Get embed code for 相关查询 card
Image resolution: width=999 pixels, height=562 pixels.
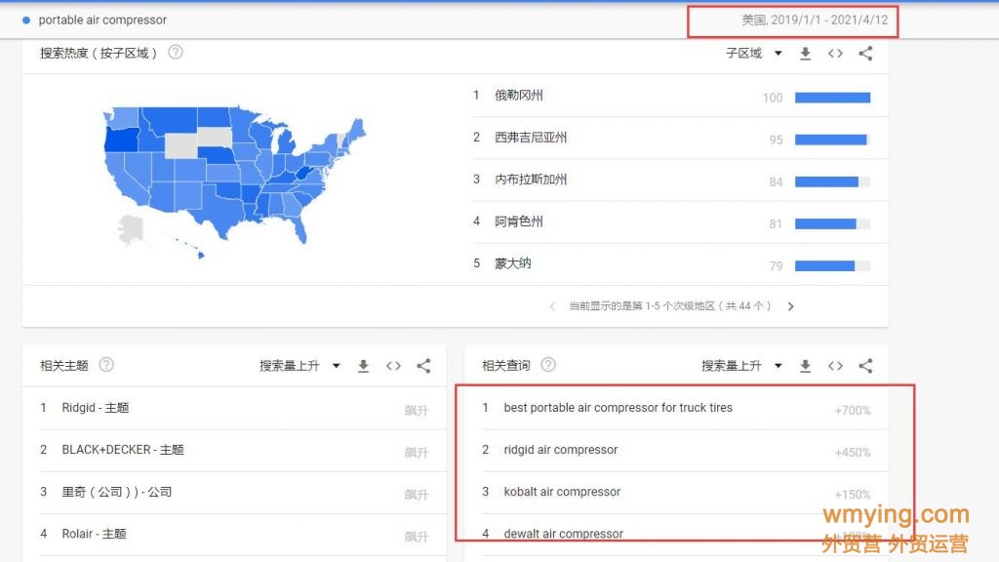(835, 366)
